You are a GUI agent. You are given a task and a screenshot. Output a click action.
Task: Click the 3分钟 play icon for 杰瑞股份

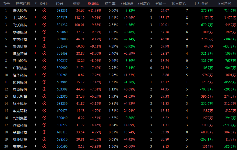[x=44, y=18]
